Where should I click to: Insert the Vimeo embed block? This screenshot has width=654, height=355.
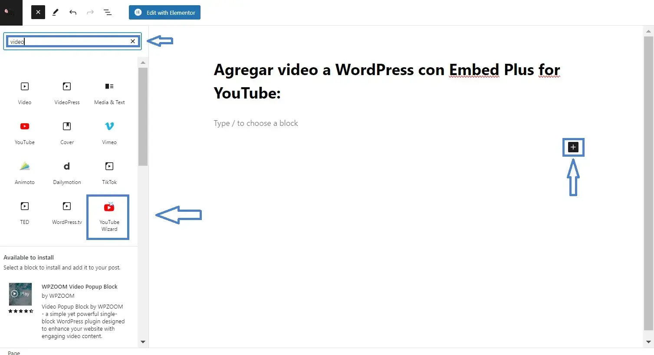tap(109, 133)
